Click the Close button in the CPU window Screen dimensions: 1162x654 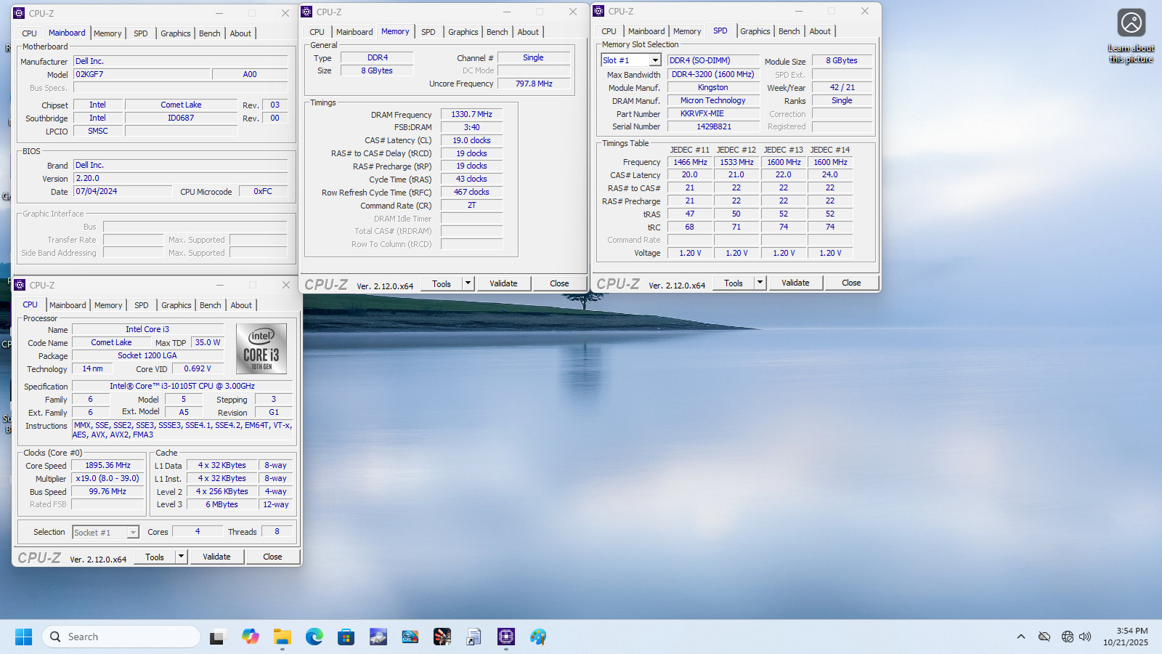click(x=272, y=557)
